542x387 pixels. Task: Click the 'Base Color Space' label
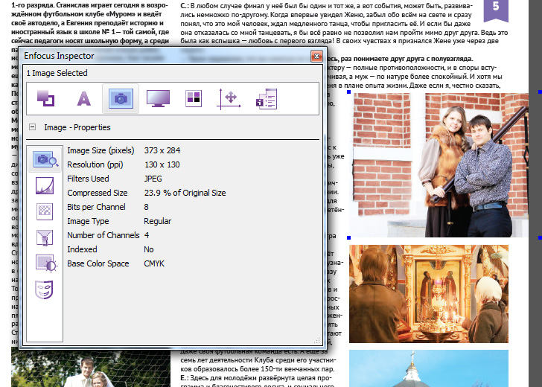pos(98,263)
